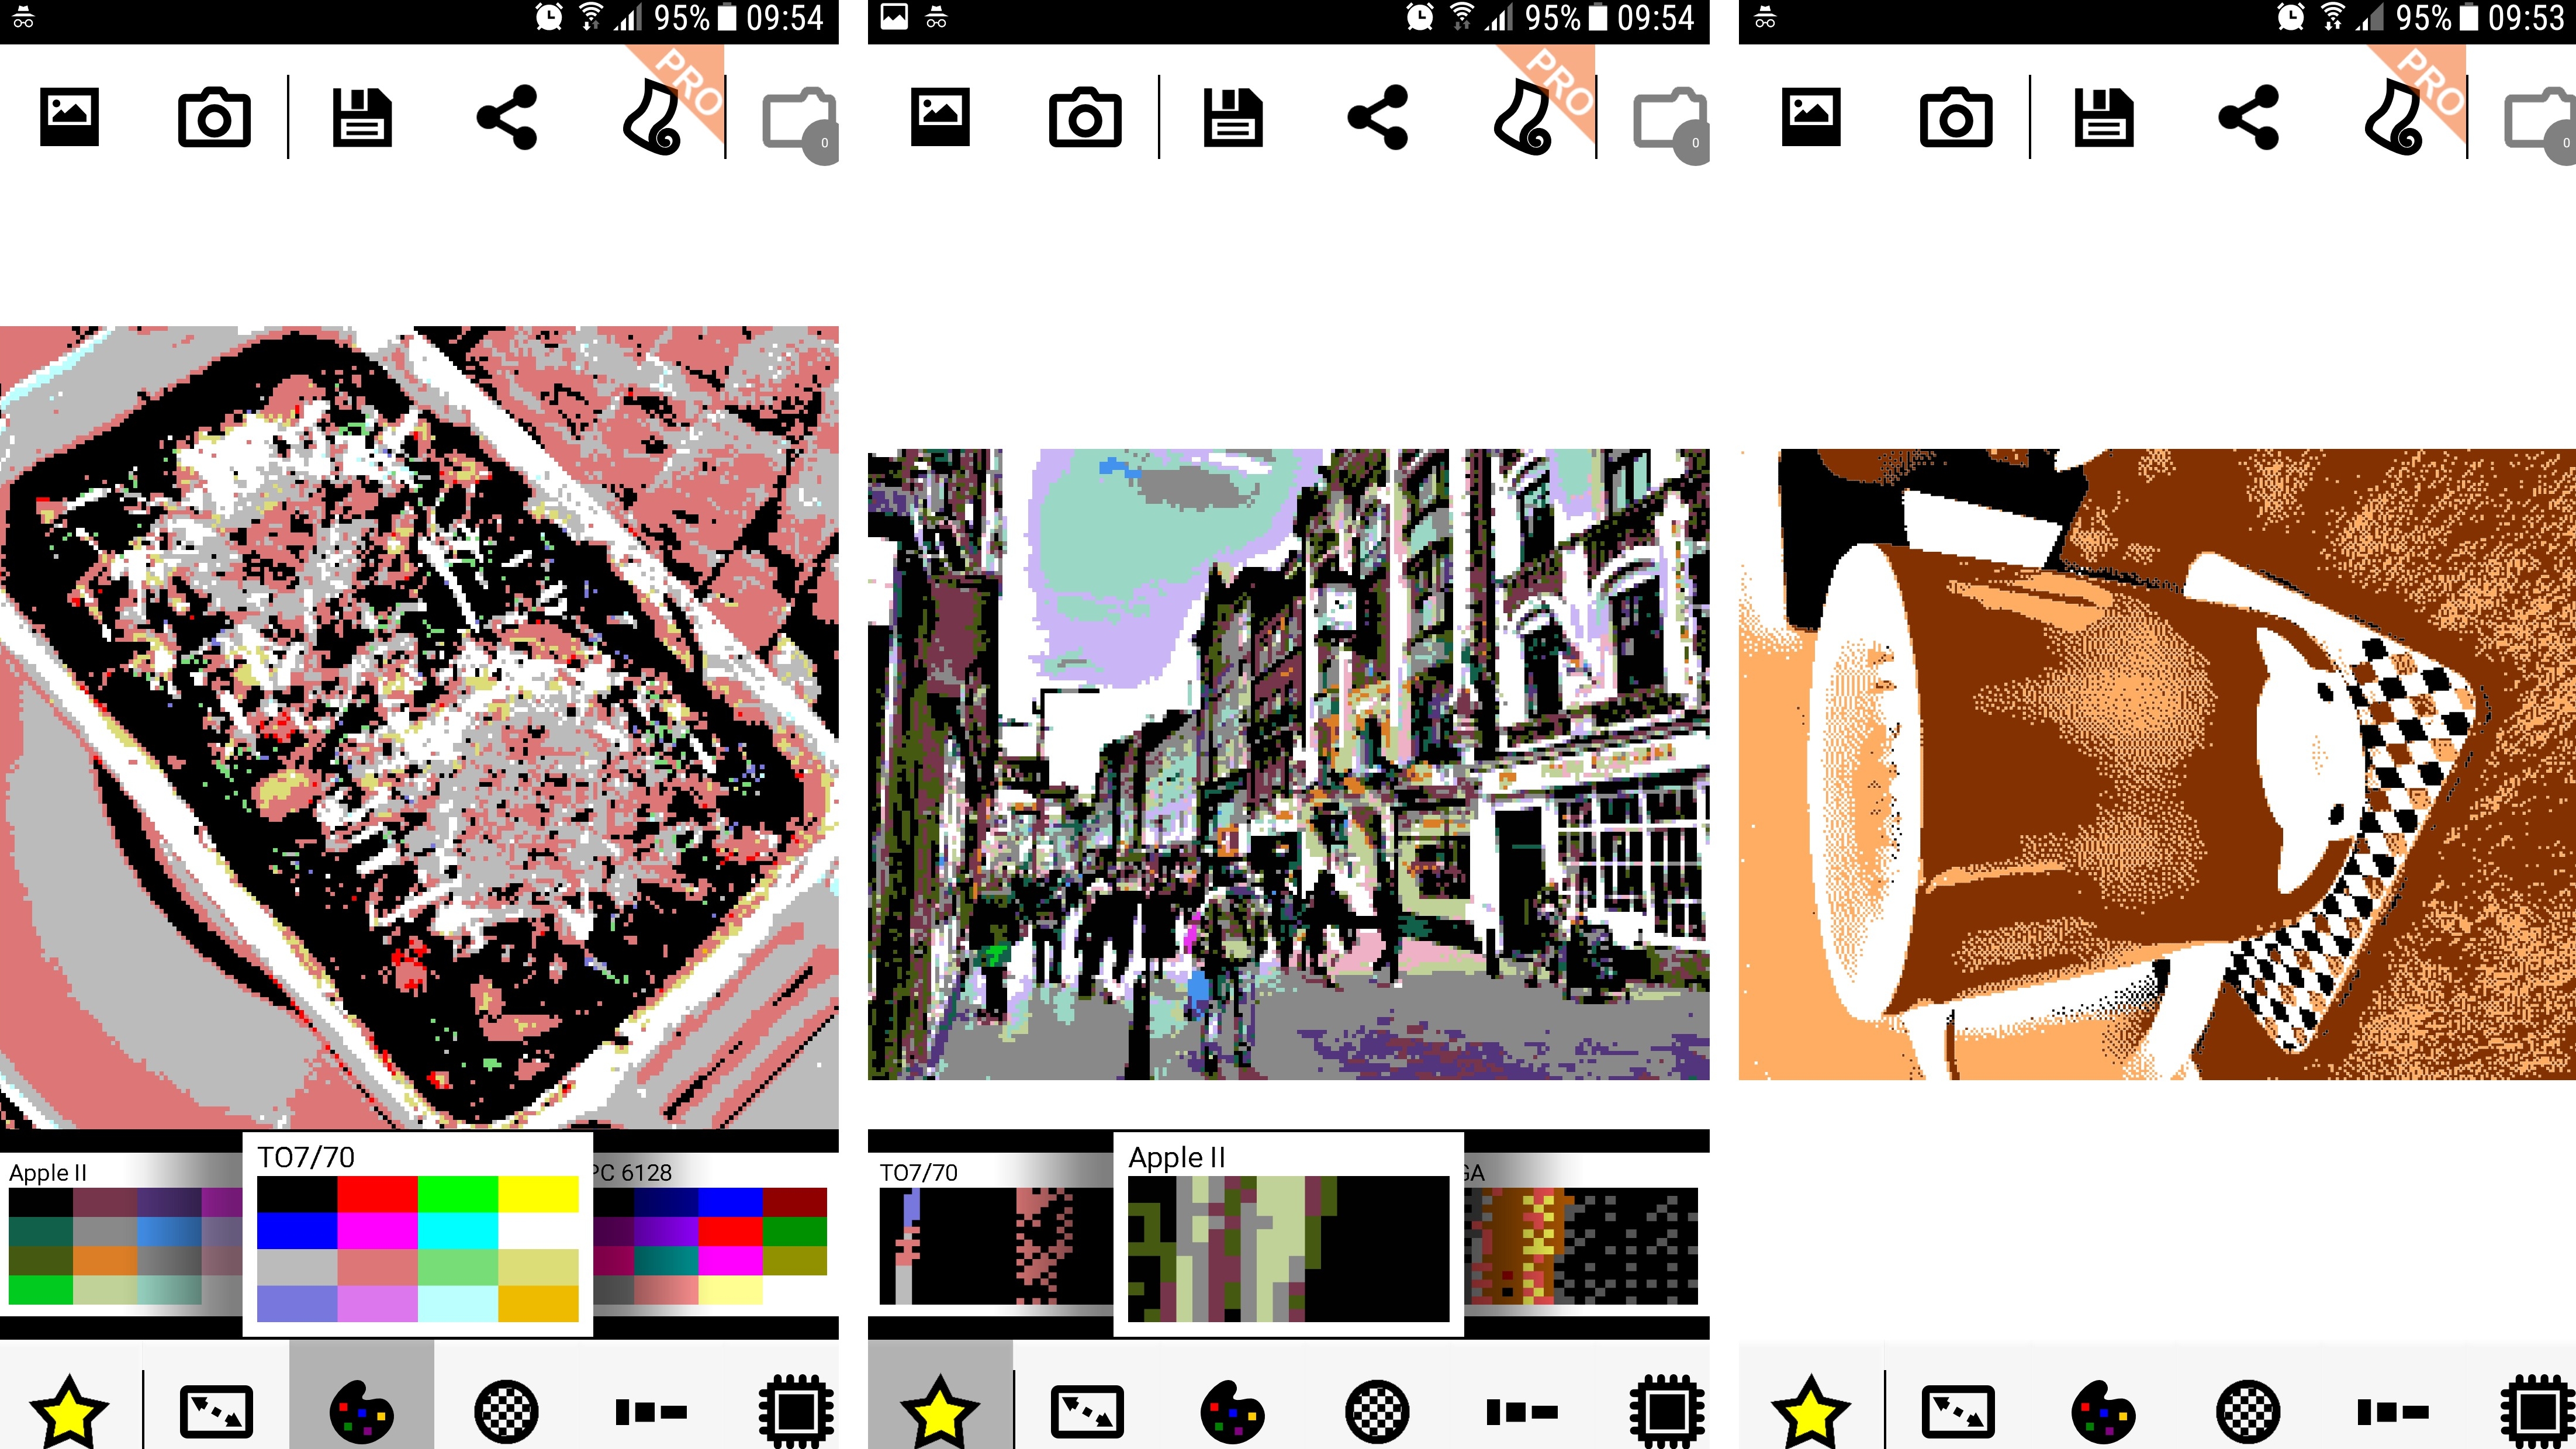The image size is (2576, 1449).
Task: Click the Apple II palette preview thumbnail
Action: (x=124, y=1239)
